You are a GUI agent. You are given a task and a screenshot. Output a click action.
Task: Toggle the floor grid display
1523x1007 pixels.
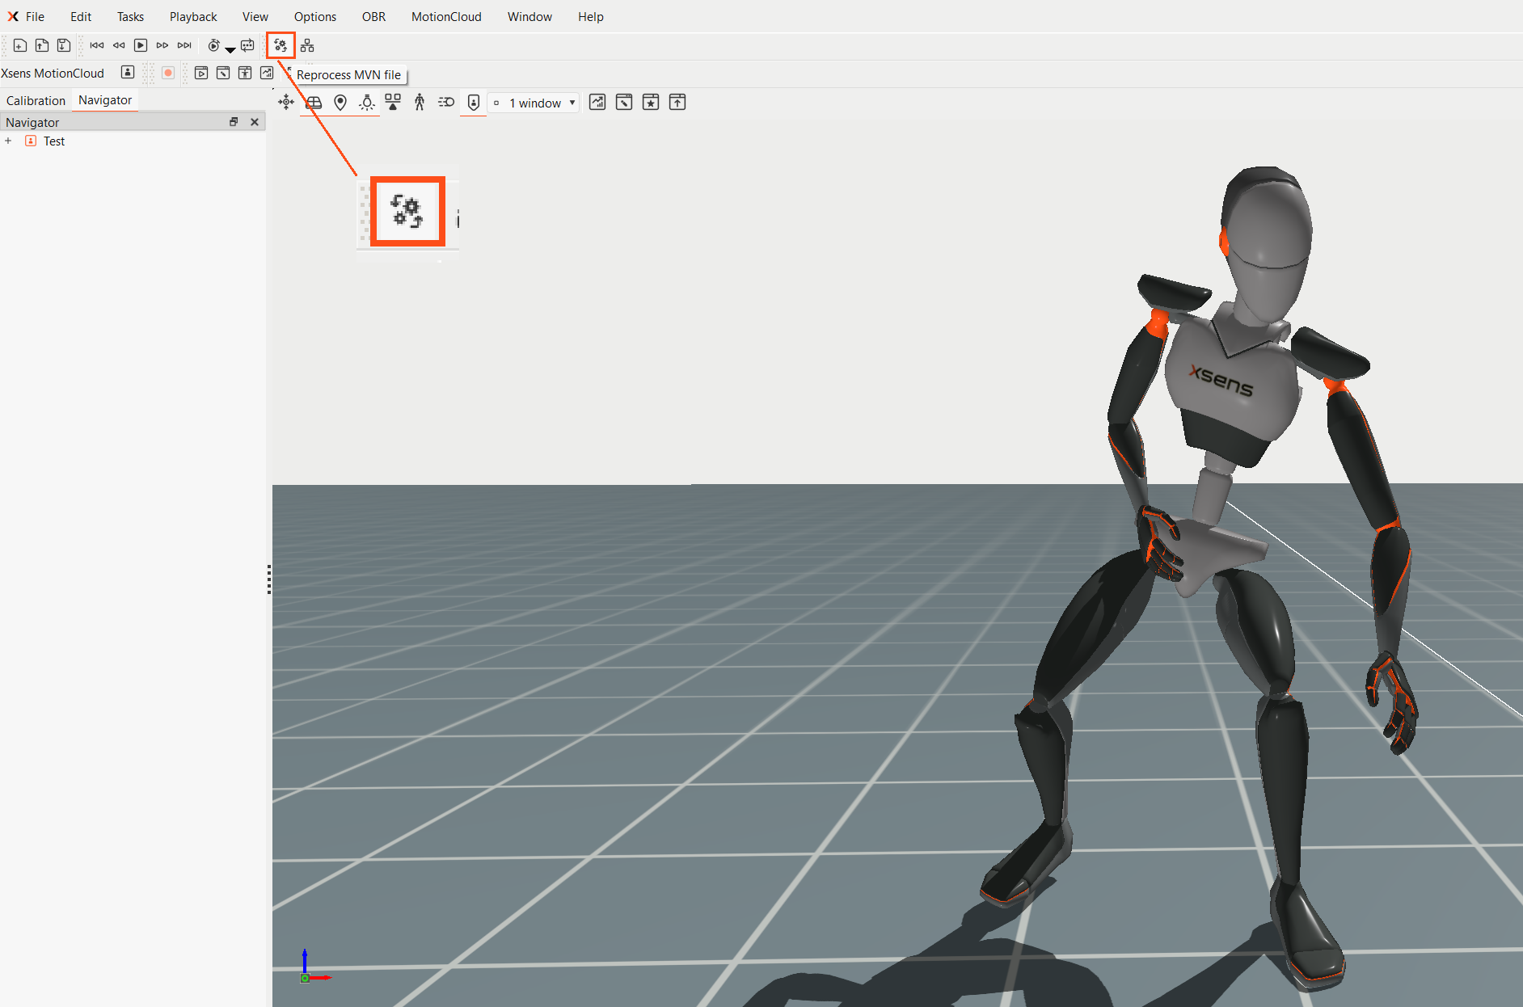314,103
